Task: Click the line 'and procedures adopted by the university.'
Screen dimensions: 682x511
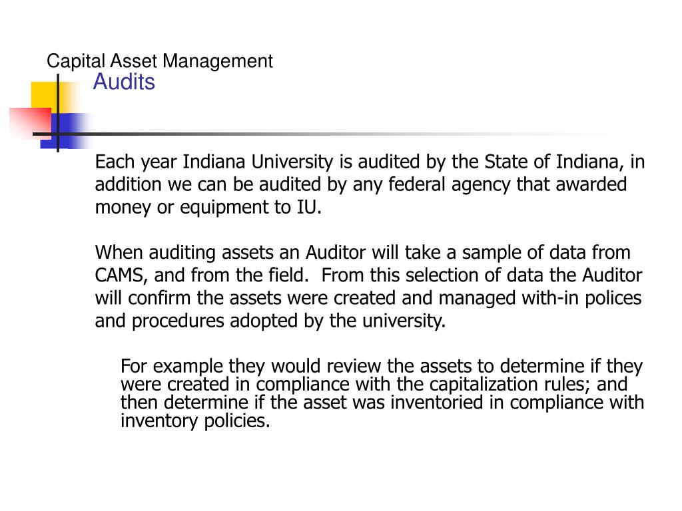Action: pyautogui.click(x=270, y=321)
